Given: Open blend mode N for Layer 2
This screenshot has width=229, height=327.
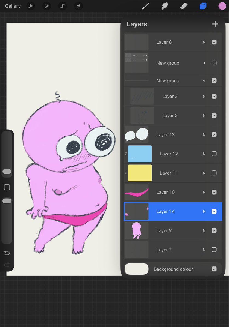Looking at the screenshot, I should 204,116.
